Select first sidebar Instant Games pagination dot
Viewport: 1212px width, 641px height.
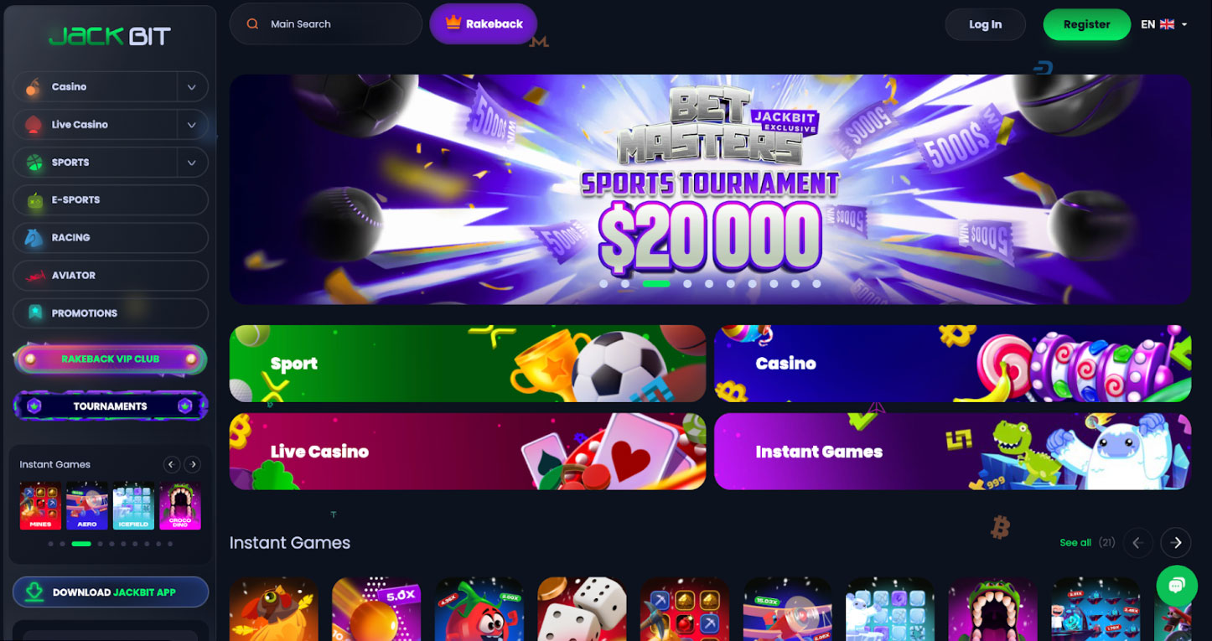point(51,544)
